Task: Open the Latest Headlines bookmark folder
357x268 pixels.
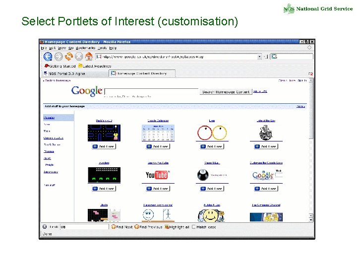Action: coord(95,66)
